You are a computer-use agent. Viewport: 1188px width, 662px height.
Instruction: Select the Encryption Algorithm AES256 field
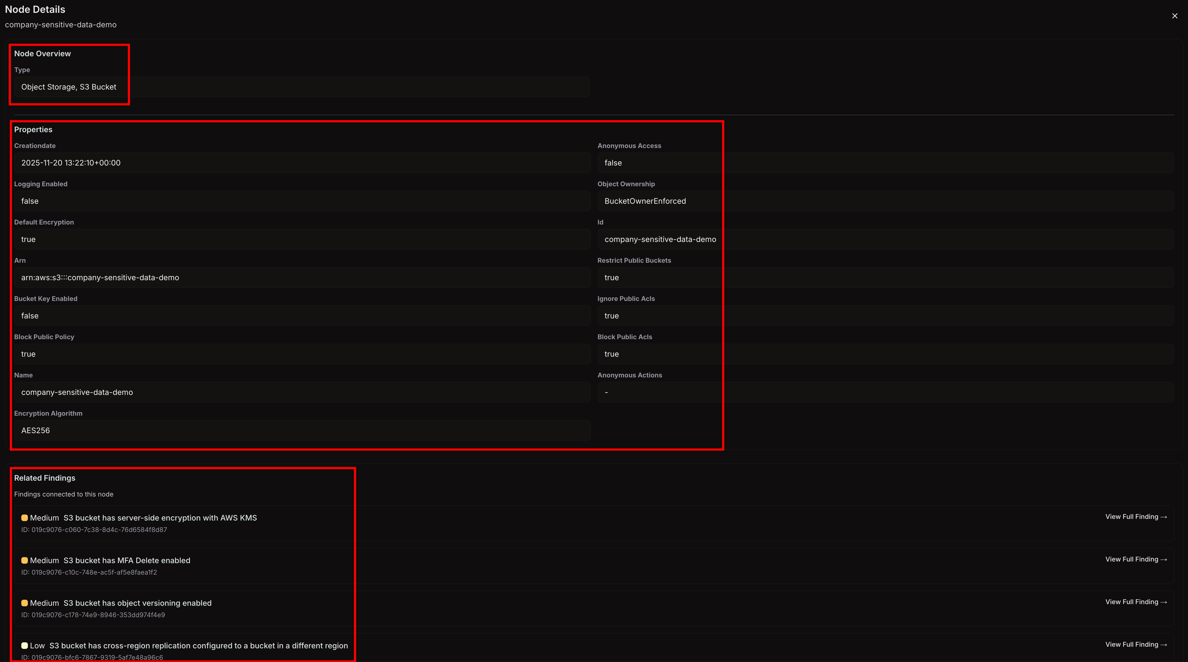(x=300, y=430)
